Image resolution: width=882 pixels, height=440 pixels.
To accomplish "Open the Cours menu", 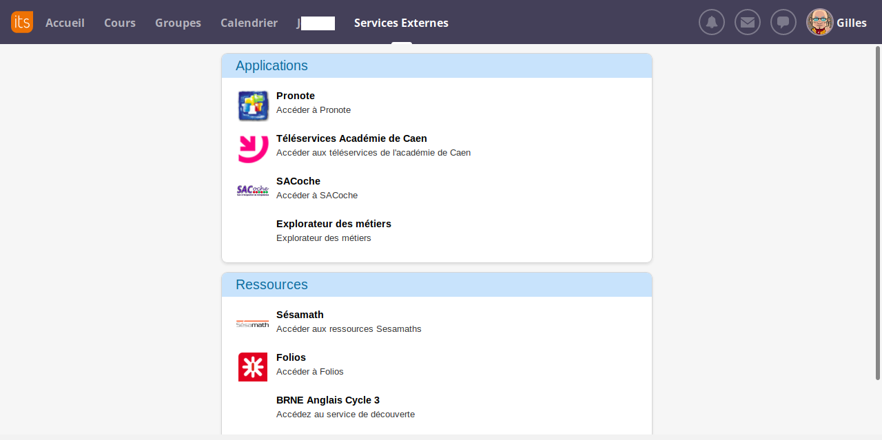I will (120, 23).
